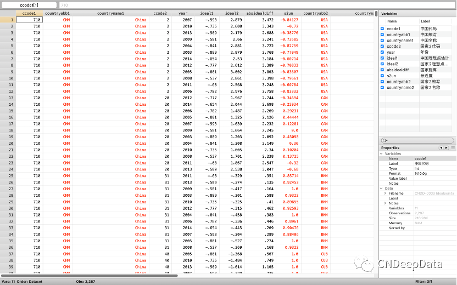Viewport: 457px width, 285px height.
Task: Click the cell value field showing 710
Action: 257,5
